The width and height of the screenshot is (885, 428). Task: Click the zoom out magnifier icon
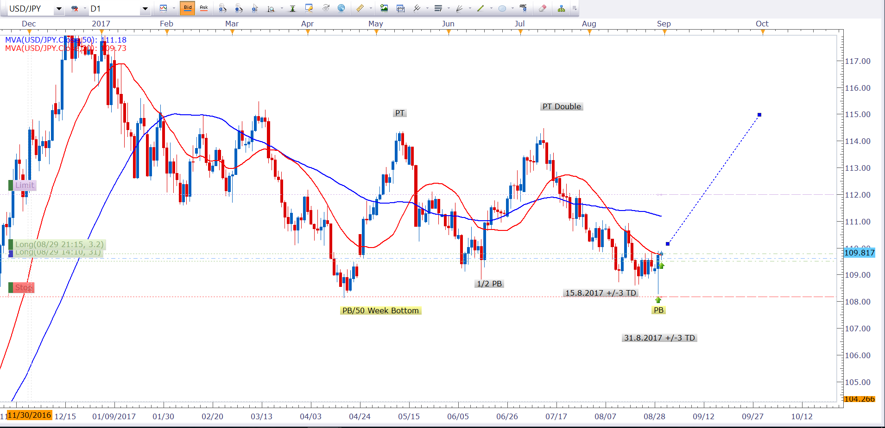coord(239,8)
